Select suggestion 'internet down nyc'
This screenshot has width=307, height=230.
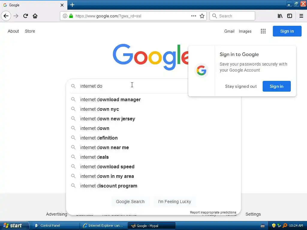pos(153,109)
